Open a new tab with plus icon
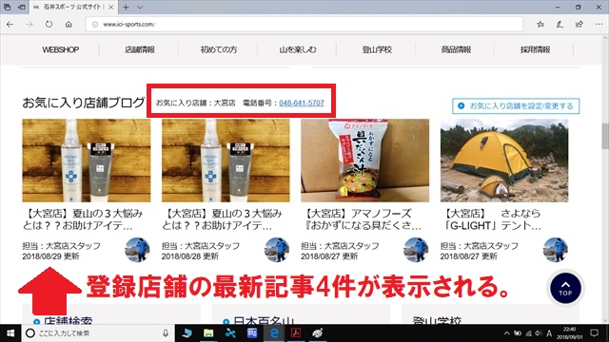The height and width of the screenshot is (342, 609). click(126, 7)
